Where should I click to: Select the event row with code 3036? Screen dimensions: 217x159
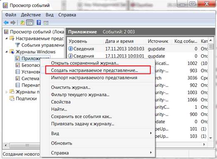181,78
